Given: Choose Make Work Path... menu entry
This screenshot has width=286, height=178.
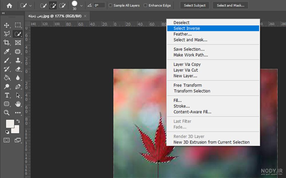Looking at the screenshot, I should [x=213, y=55].
